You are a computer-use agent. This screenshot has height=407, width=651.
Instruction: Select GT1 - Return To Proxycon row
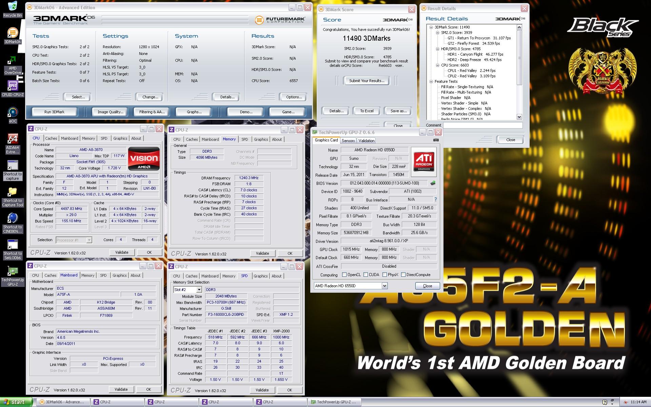click(479, 38)
